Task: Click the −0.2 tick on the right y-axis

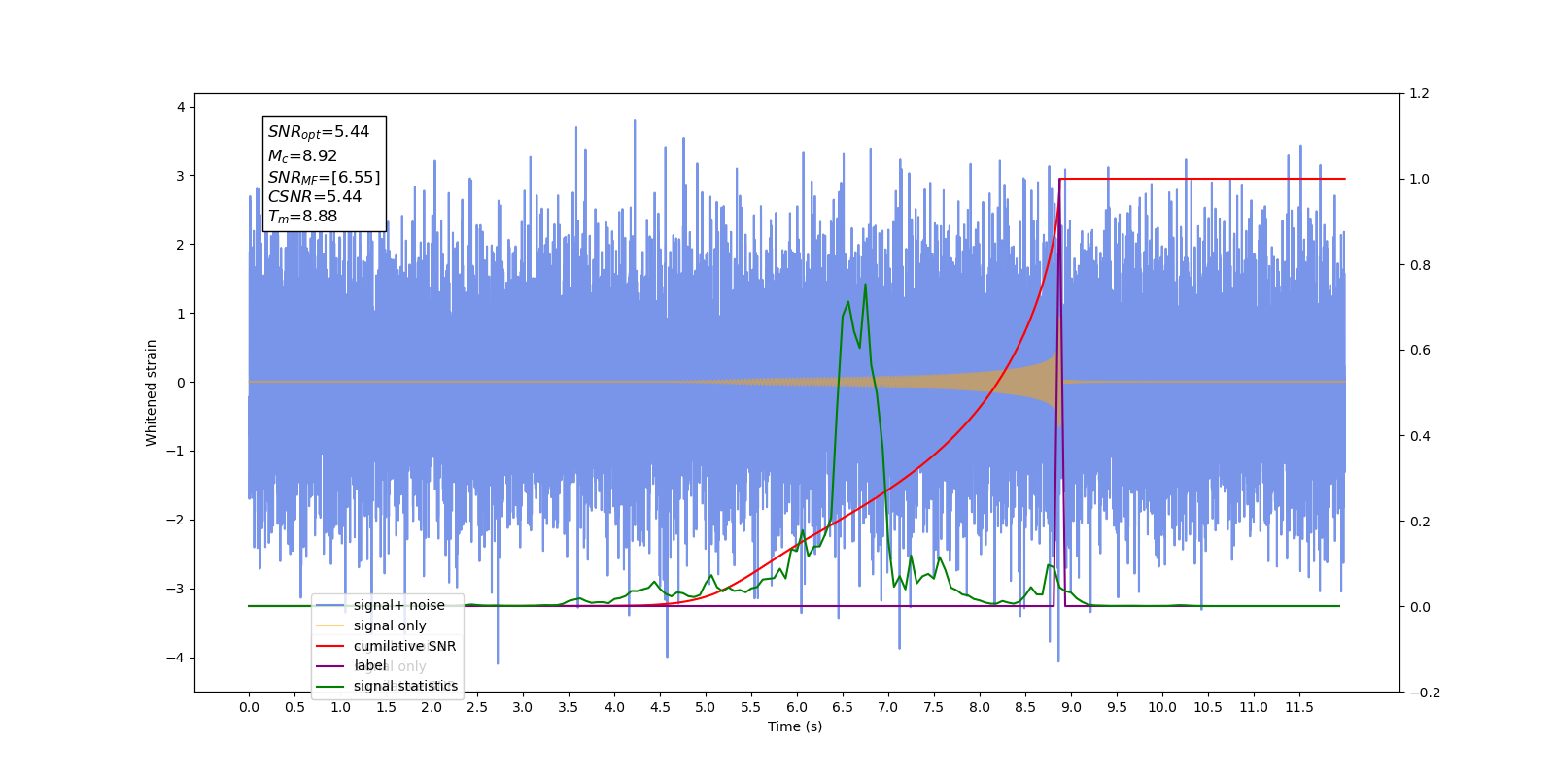Action: [1425, 693]
